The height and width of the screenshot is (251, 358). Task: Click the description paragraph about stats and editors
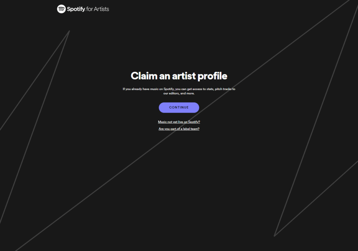(x=179, y=91)
